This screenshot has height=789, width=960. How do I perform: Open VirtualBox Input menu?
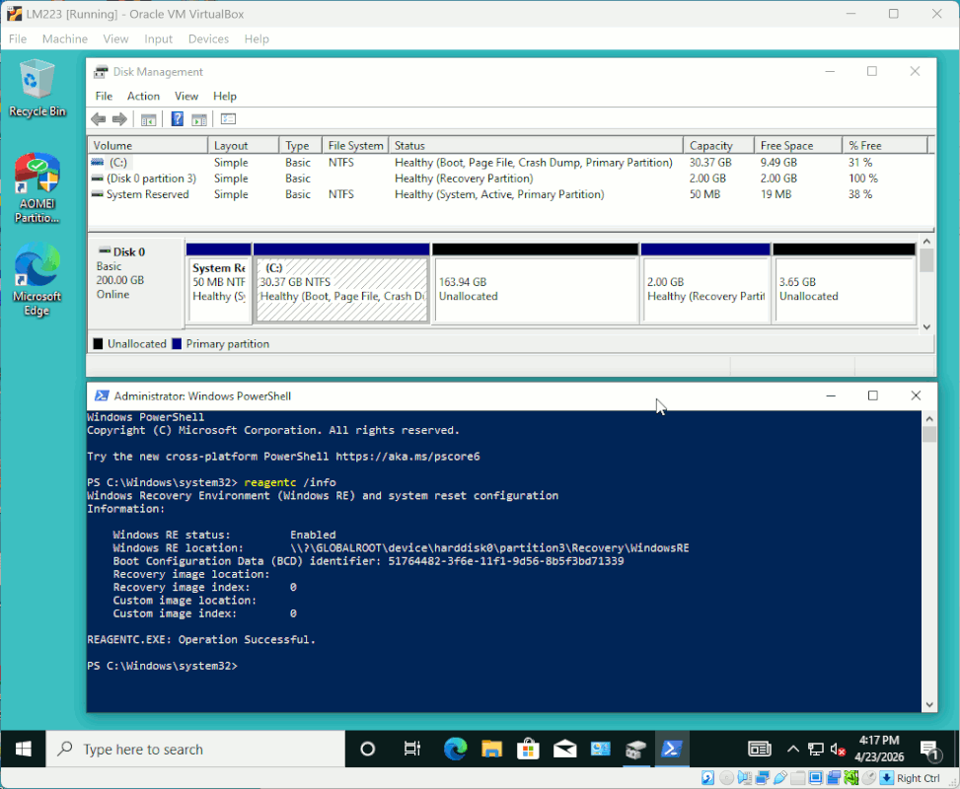pos(159,38)
